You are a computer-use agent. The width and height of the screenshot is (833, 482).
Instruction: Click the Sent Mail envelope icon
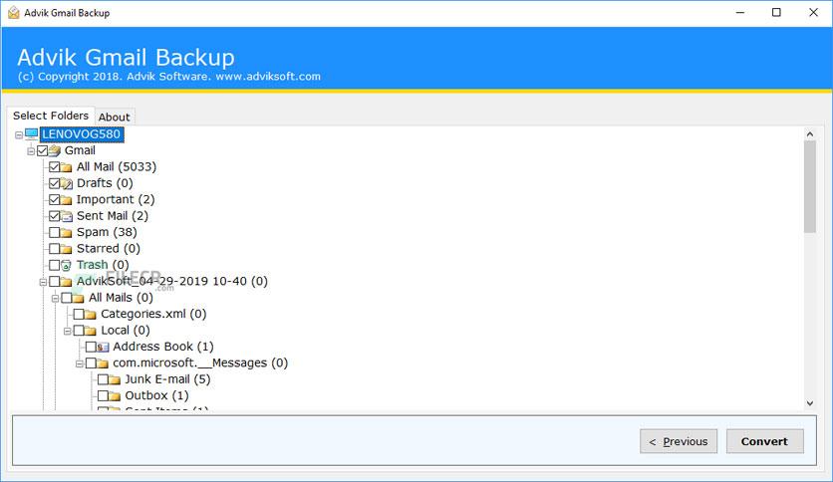coord(67,216)
